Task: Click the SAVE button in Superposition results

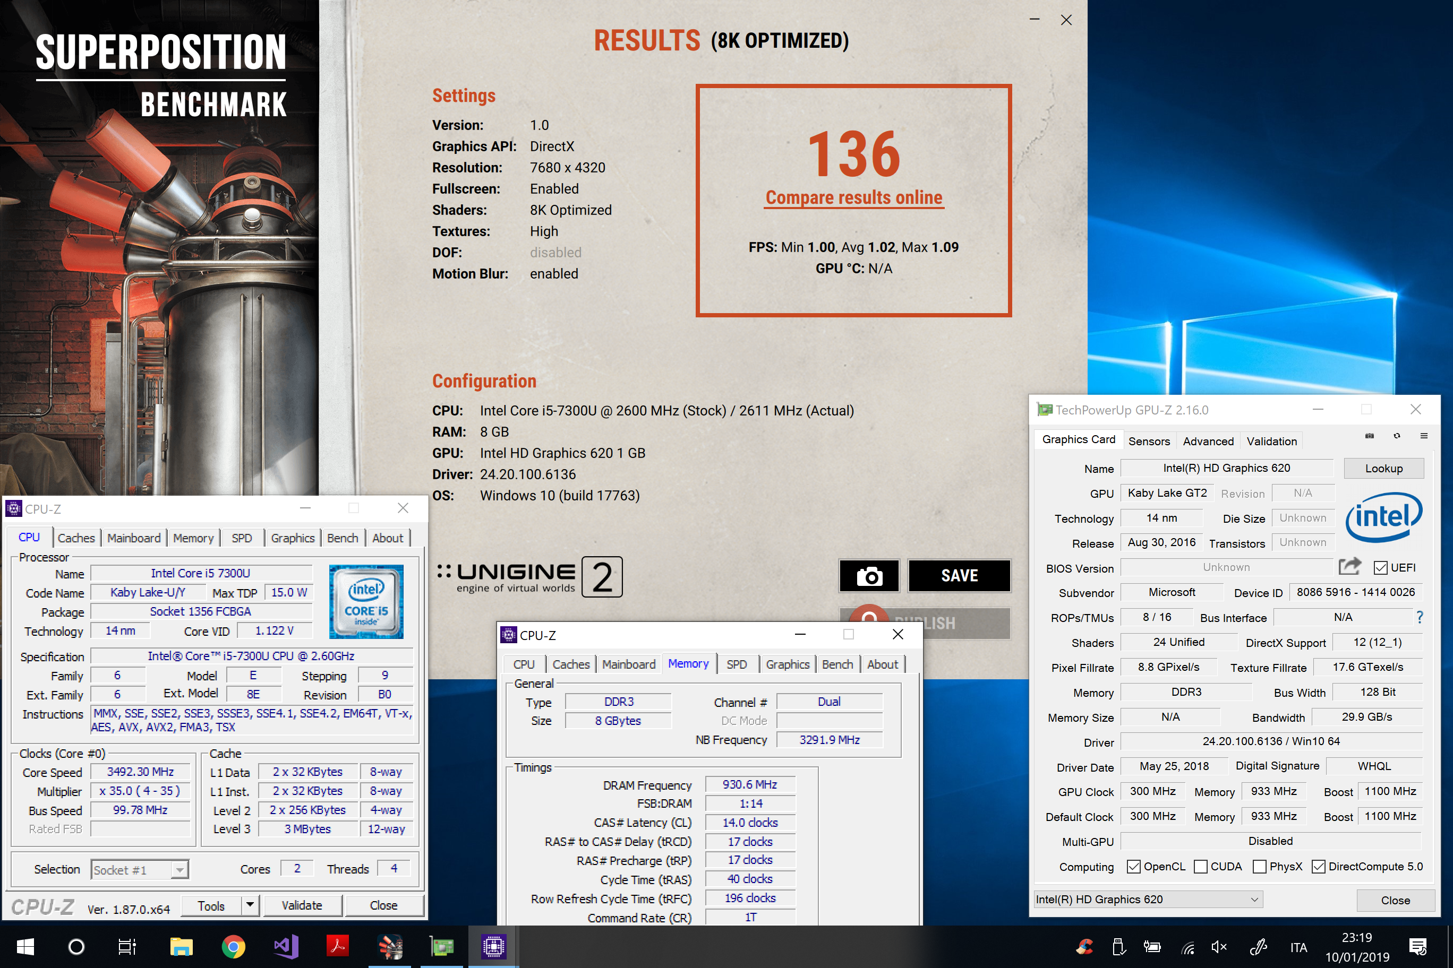Action: pyautogui.click(x=959, y=576)
